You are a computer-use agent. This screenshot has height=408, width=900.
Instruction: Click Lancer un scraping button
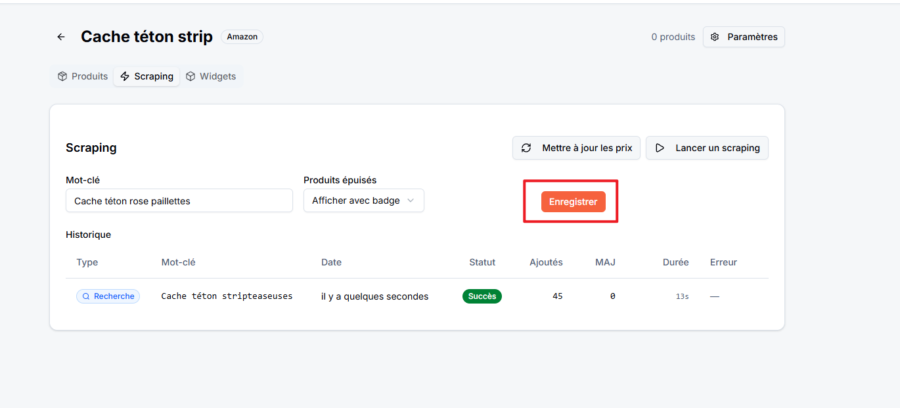tap(707, 148)
